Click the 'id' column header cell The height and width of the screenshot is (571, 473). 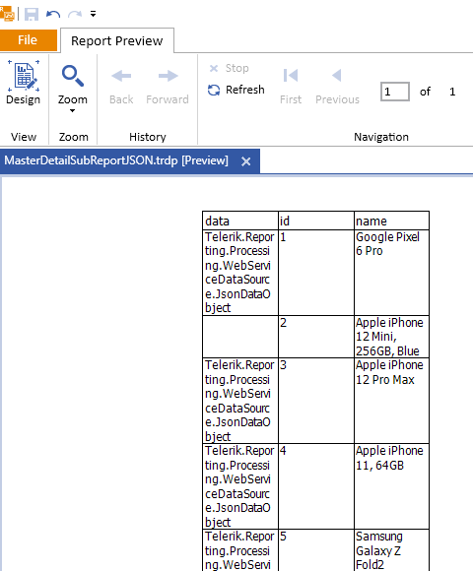click(x=316, y=221)
